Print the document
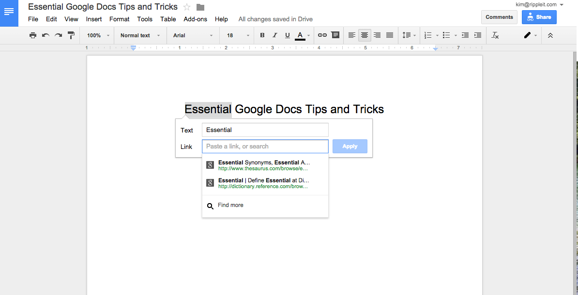Viewport: 578px width, 295px height. [x=33, y=35]
